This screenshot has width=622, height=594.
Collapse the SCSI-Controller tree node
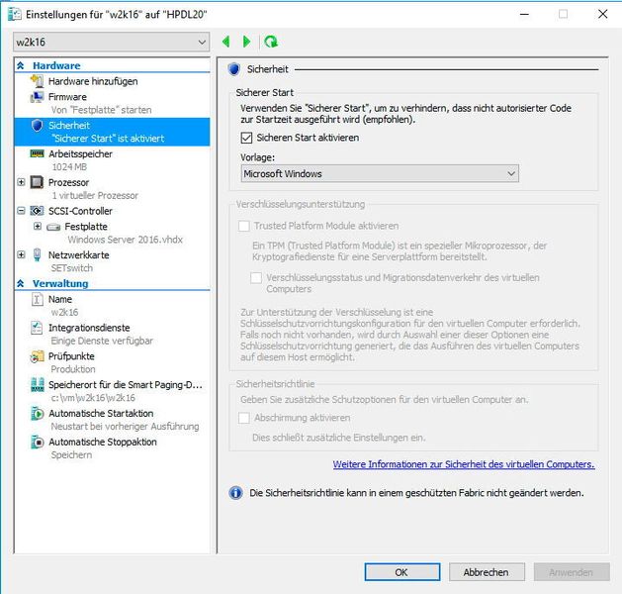(21, 211)
